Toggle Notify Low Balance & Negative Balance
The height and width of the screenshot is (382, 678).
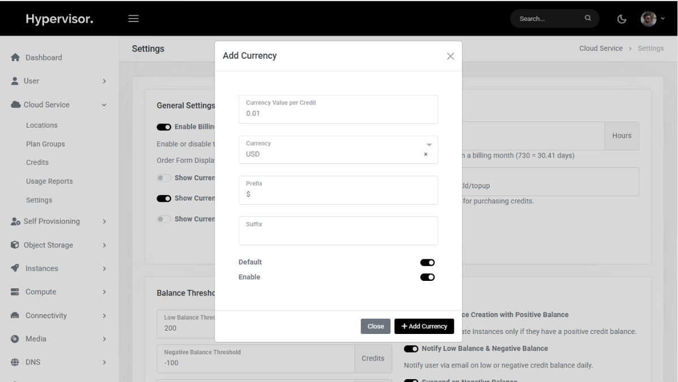(411, 349)
